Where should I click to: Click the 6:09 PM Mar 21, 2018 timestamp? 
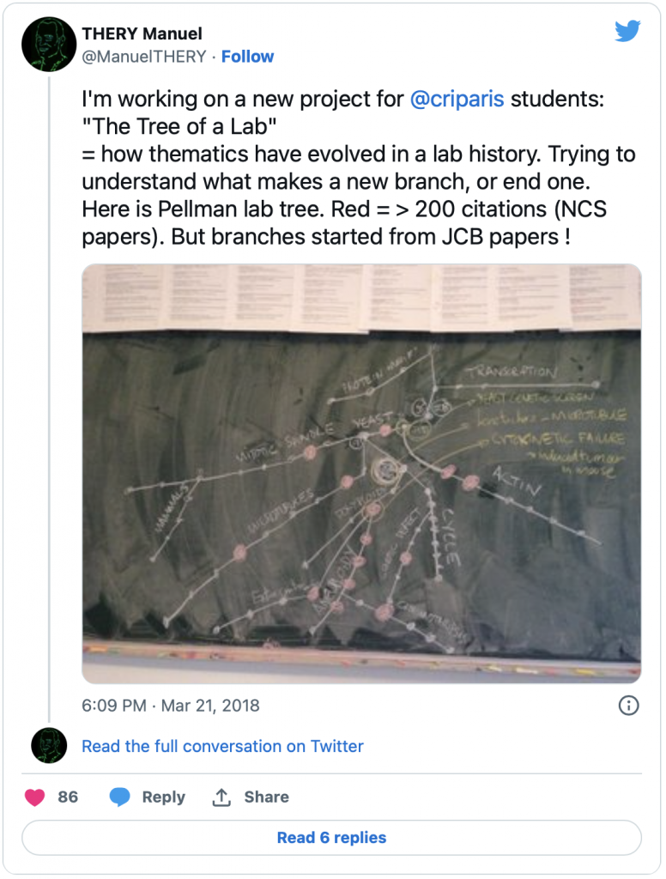[x=171, y=706]
